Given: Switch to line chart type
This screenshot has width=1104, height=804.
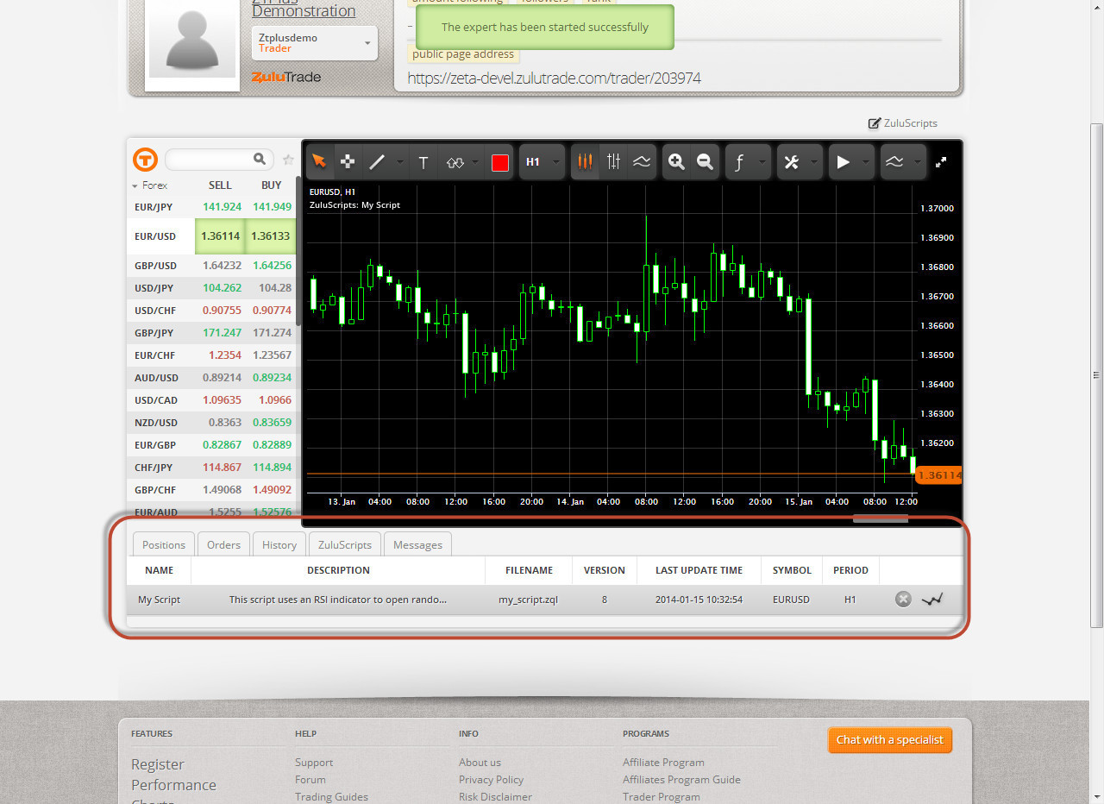Looking at the screenshot, I should [x=642, y=162].
